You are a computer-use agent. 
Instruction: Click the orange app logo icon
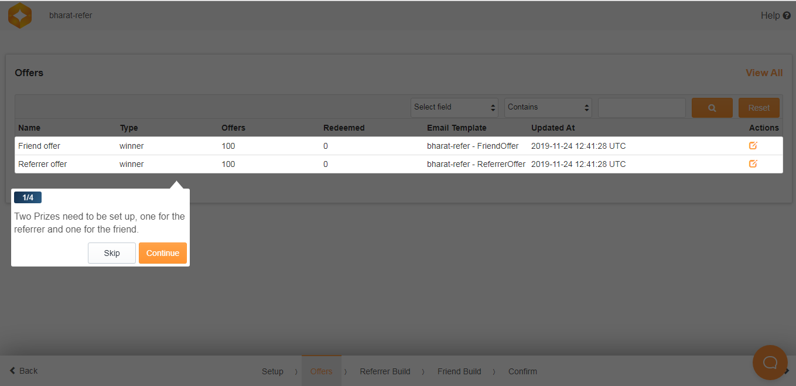(20, 15)
